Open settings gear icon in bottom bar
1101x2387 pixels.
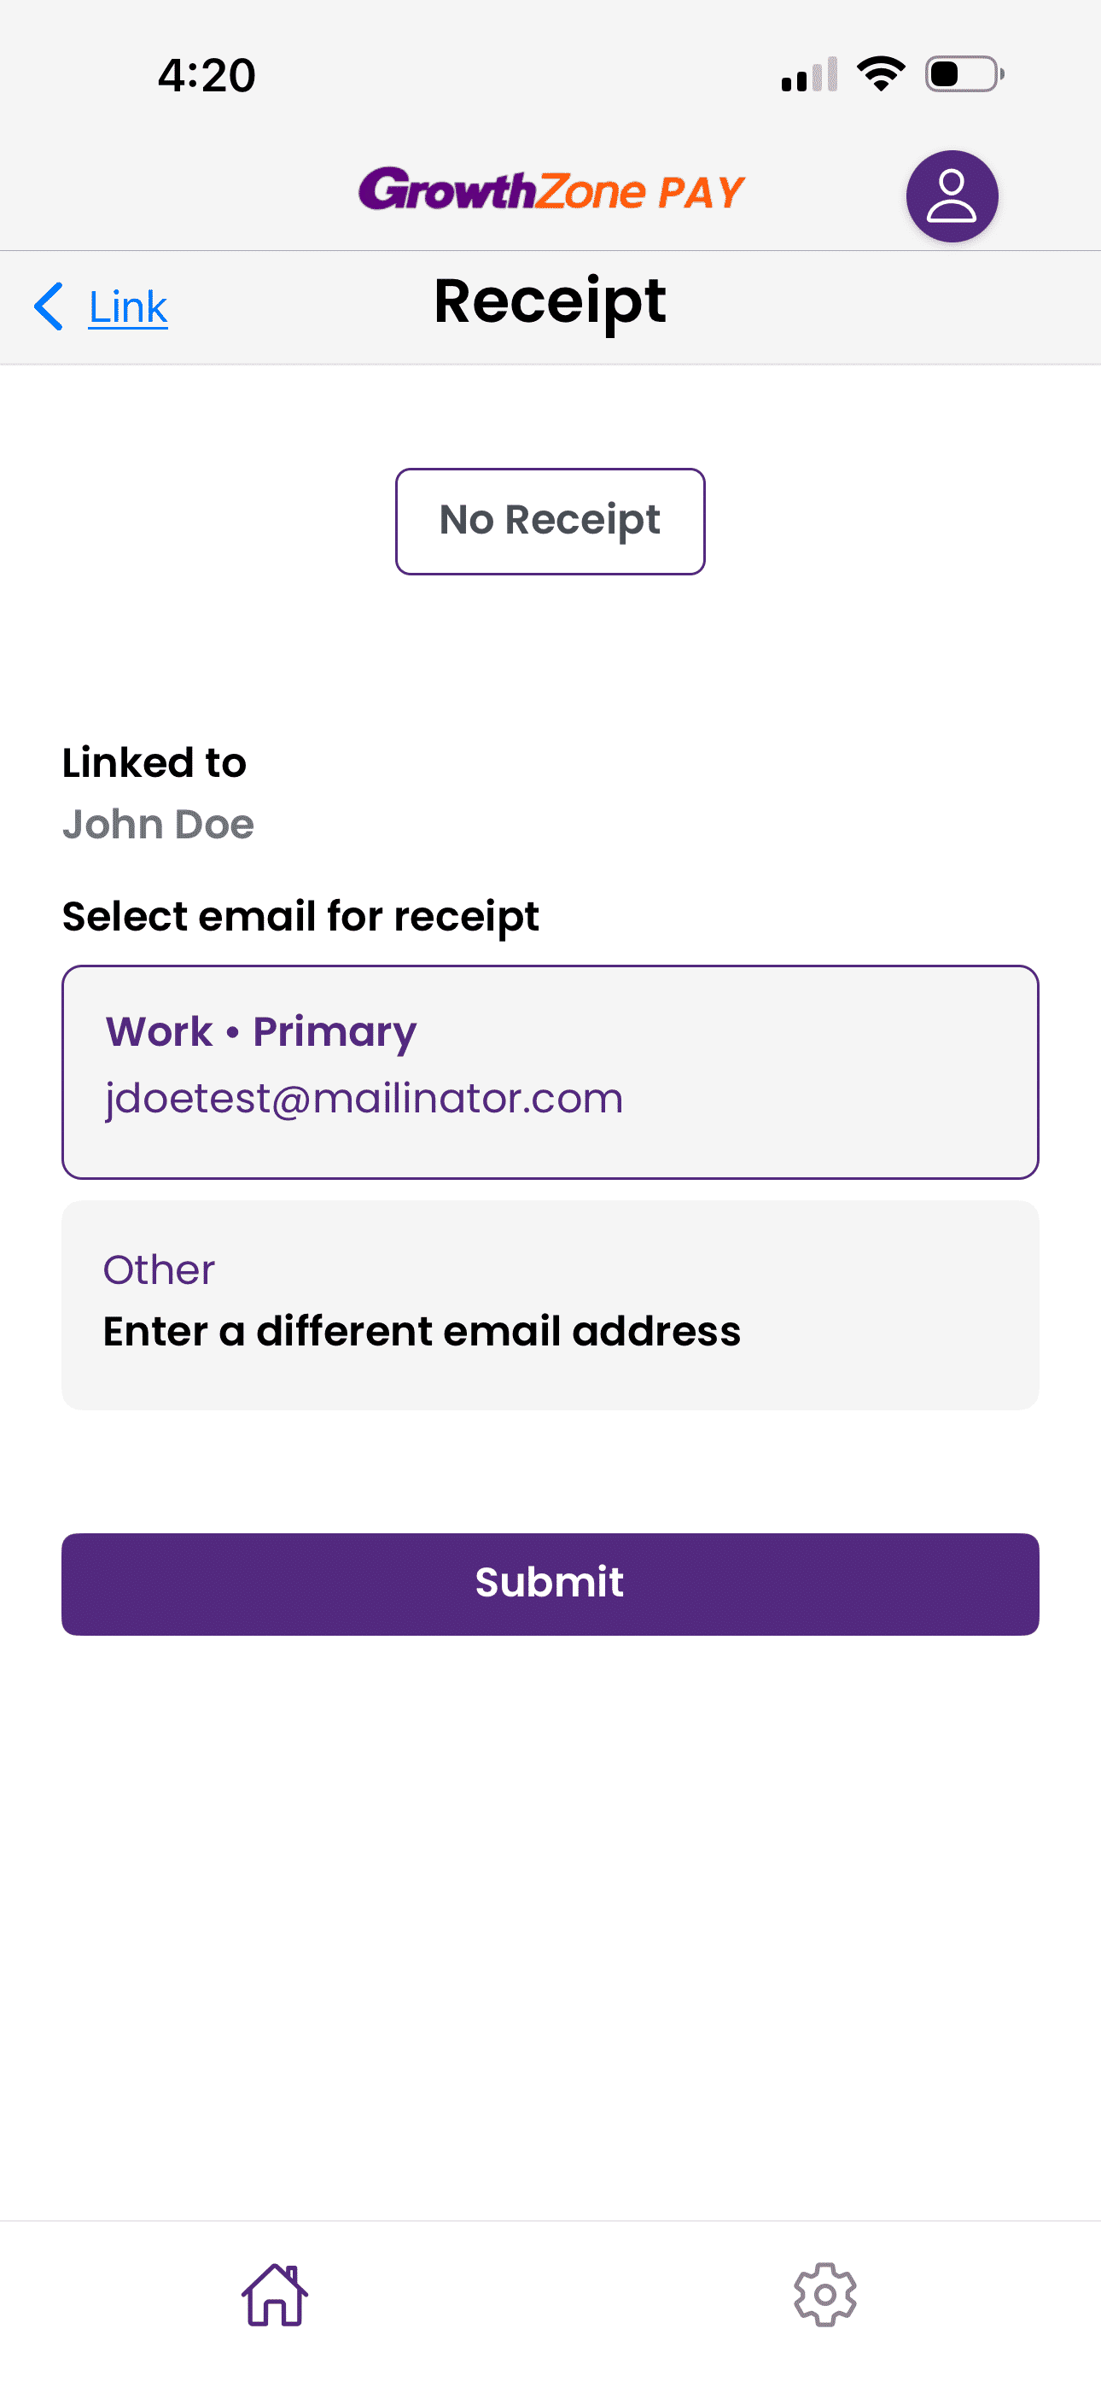[824, 2294]
